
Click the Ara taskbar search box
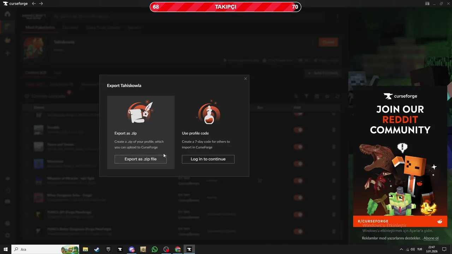(45, 249)
